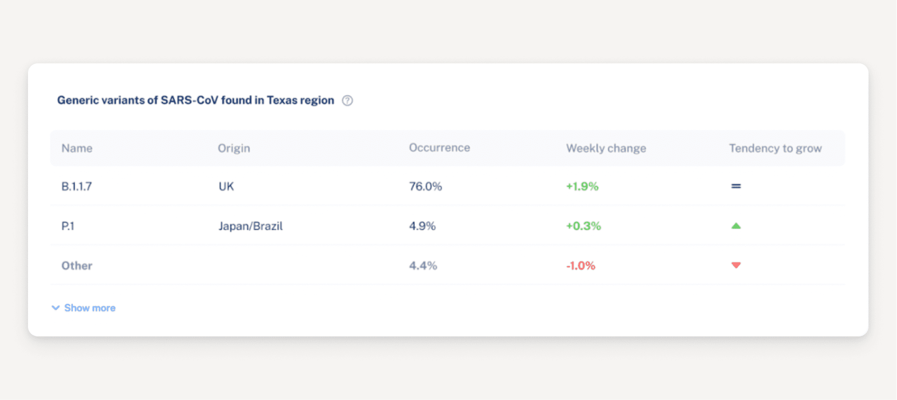Select the growth indicator in the P.1 row
897x400 pixels.
[x=736, y=226]
